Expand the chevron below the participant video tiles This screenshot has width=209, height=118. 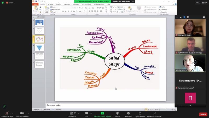click(x=190, y=105)
